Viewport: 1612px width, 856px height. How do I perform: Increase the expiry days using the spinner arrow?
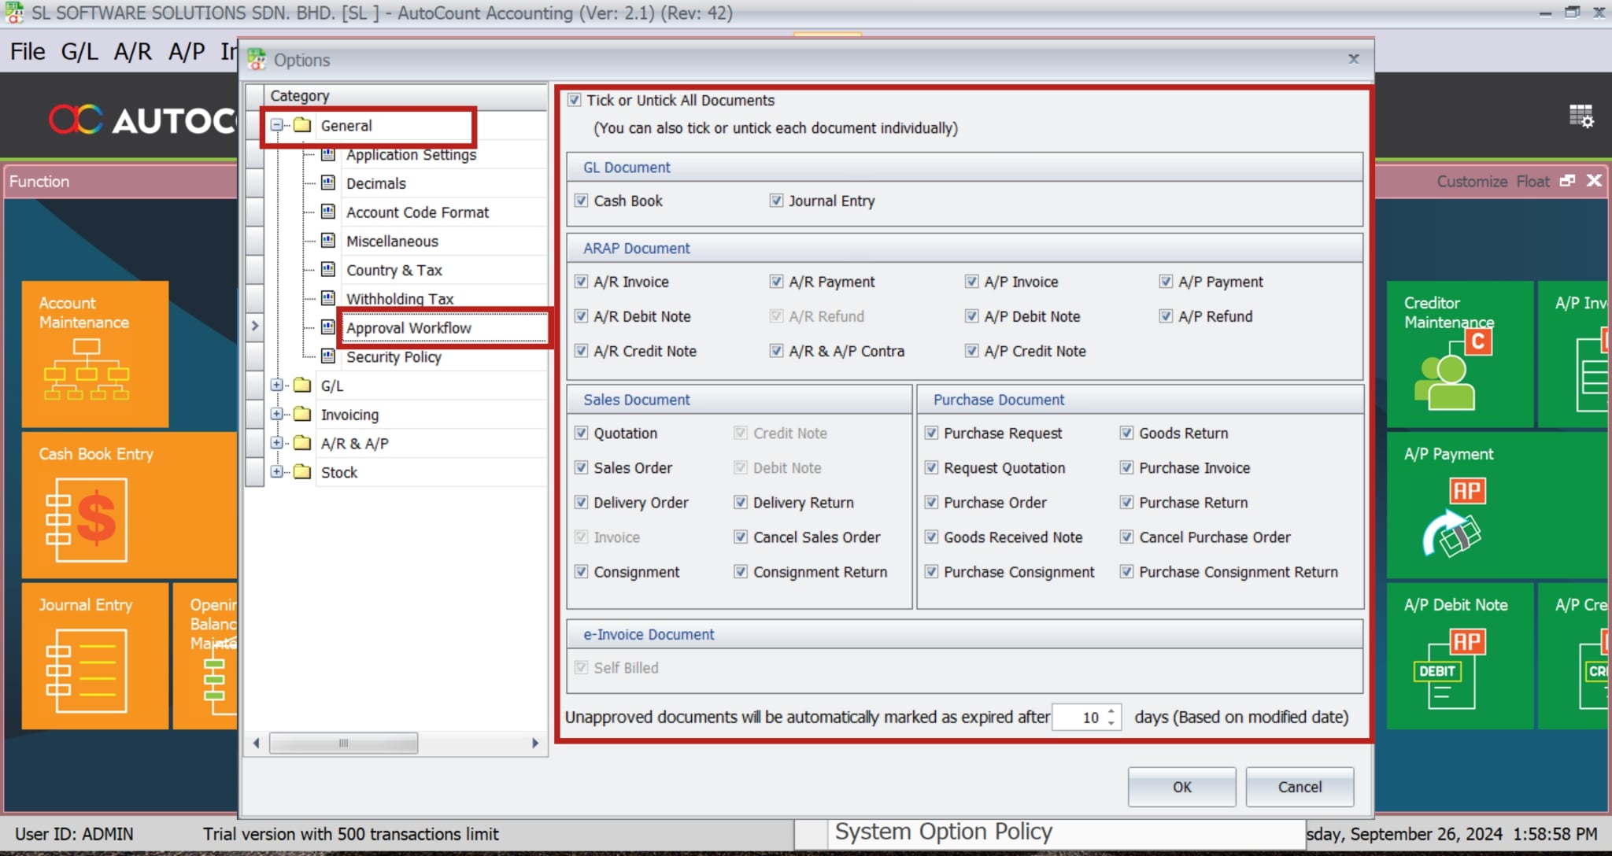(x=1110, y=712)
